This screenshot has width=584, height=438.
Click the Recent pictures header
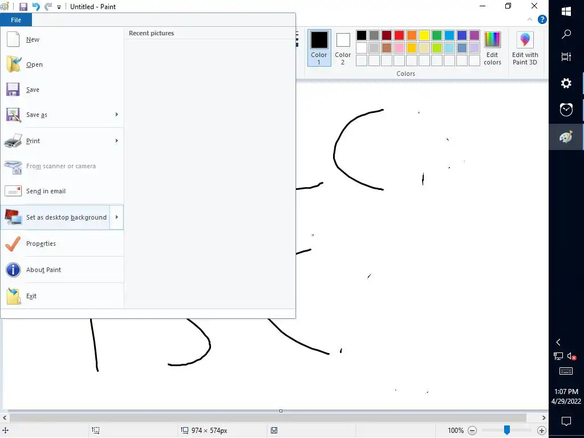coord(151,33)
